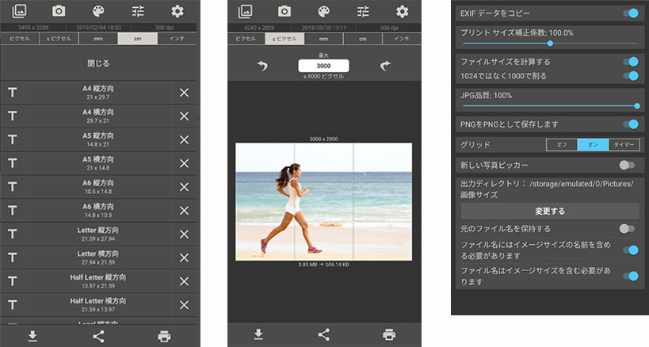Toggle ファイル名にはイメージサイズの名前 switch
Image resolution: width=649 pixels, height=347 pixels.
(x=631, y=250)
